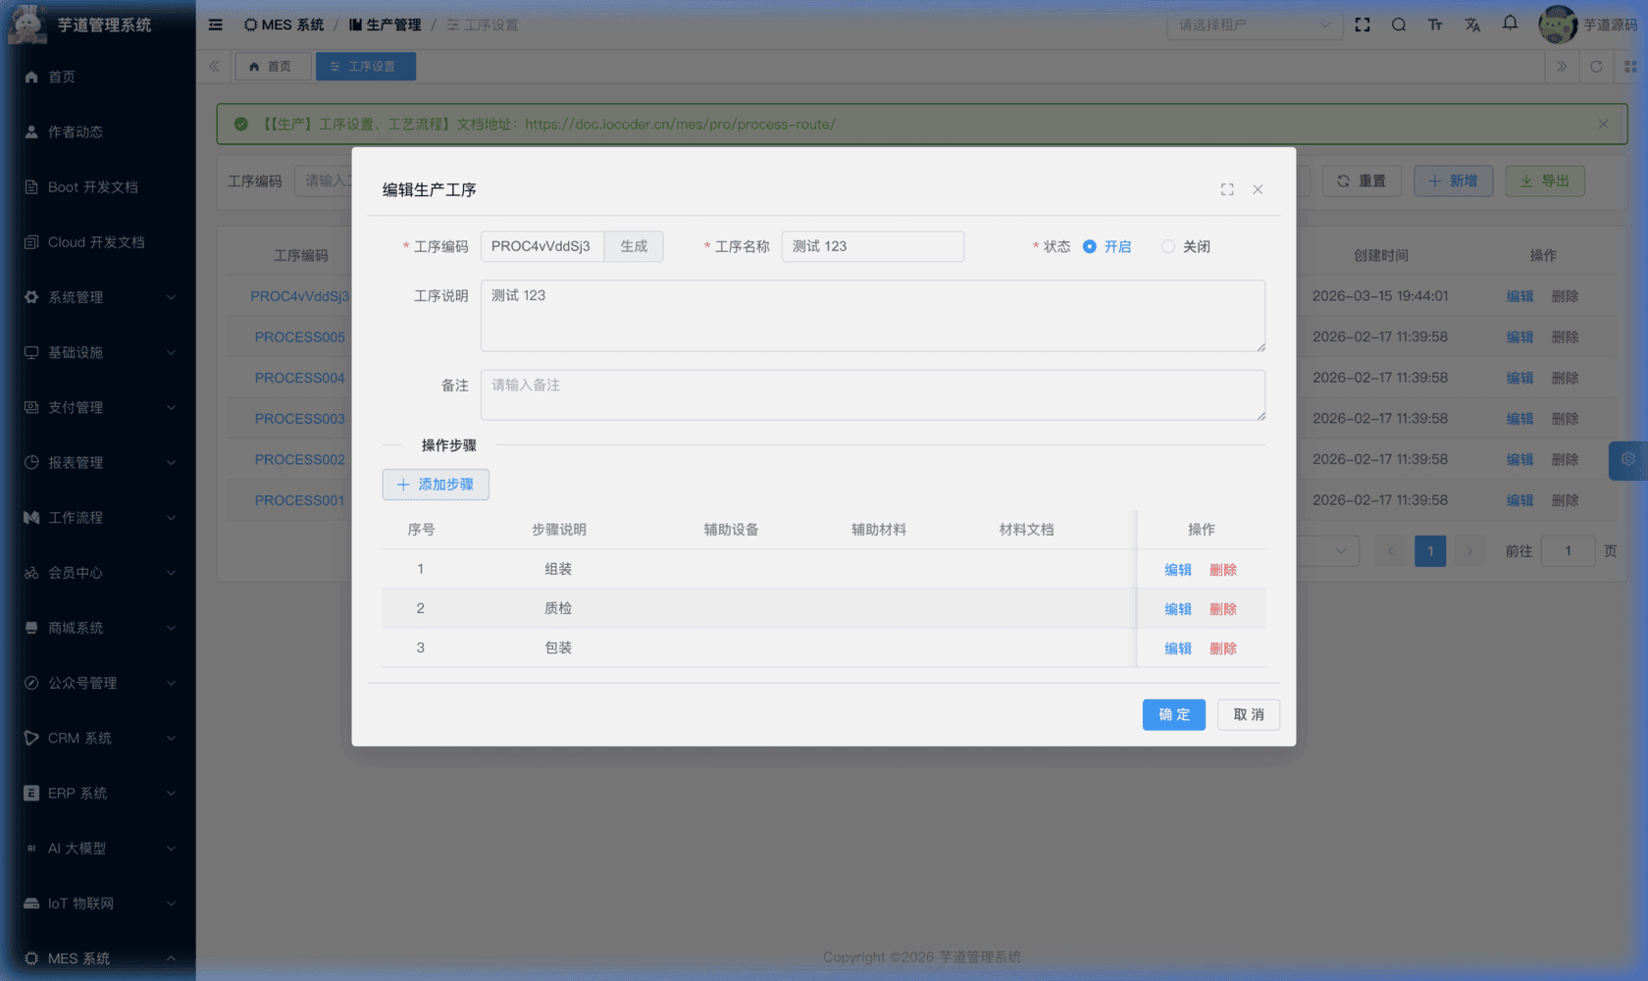The width and height of the screenshot is (1648, 981).
Task: Click the layout grid icon beside refresh
Action: [1632, 66]
